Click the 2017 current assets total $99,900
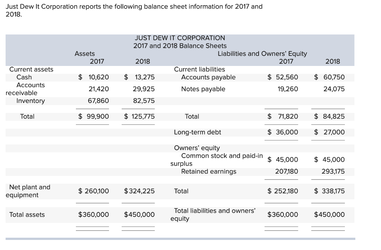The width and height of the screenshot is (381, 250). [x=93, y=116]
